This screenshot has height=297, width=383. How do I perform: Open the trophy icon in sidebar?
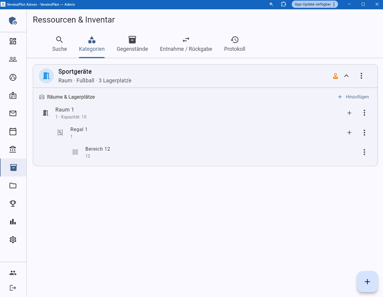pyautogui.click(x=13, y=204)
